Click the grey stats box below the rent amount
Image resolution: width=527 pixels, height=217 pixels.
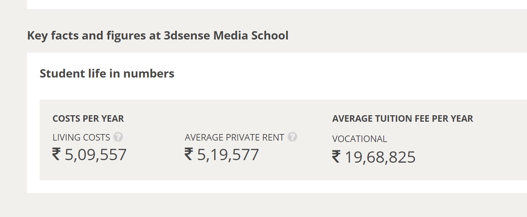[x=222, y=172]
